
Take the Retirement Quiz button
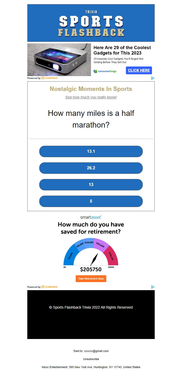tap(91, 279)
